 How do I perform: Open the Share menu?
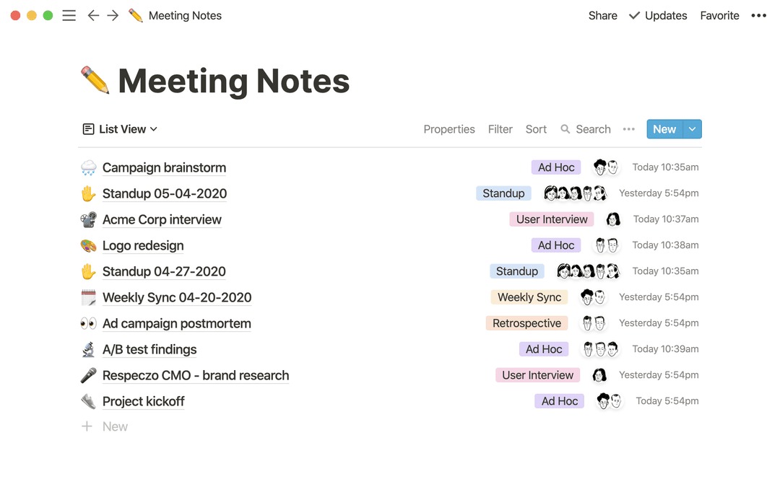coord(602,15)
